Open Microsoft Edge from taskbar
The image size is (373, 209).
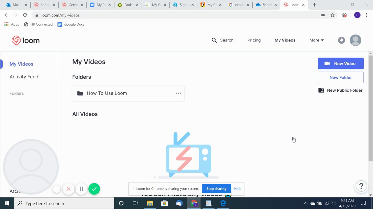pos(223,203)
